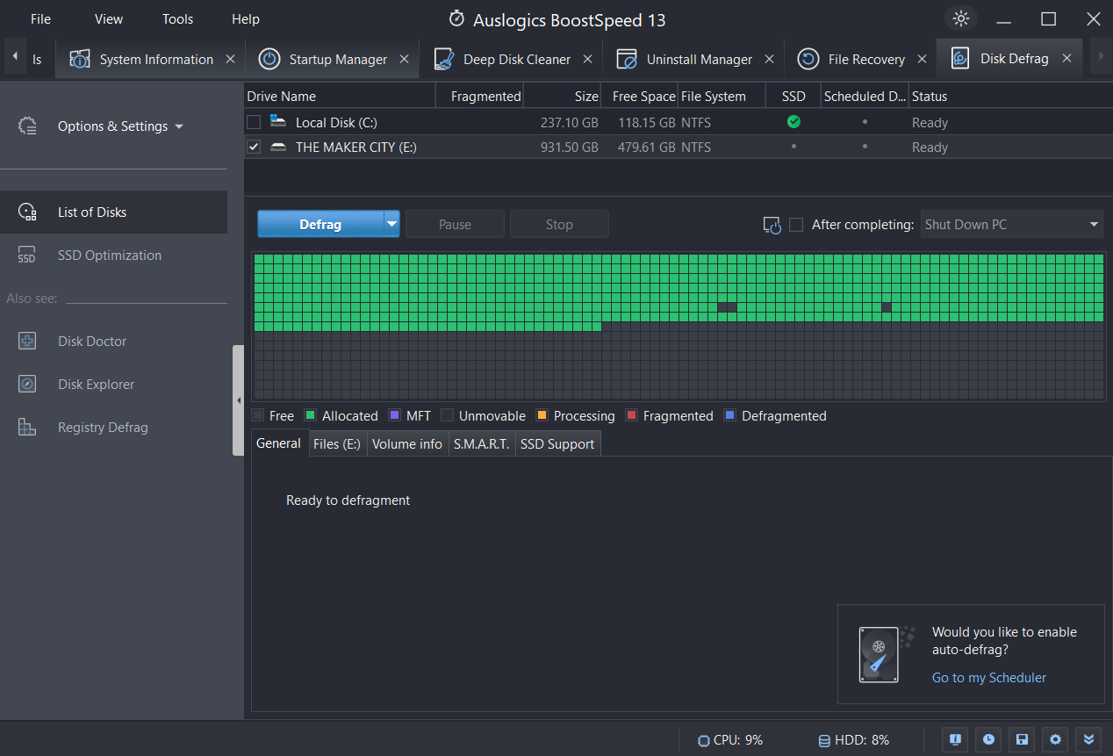Screen dimensions: 1113x756
Task: Click the Registry Defrag sidebar icon
Action: tap(27, 427)
